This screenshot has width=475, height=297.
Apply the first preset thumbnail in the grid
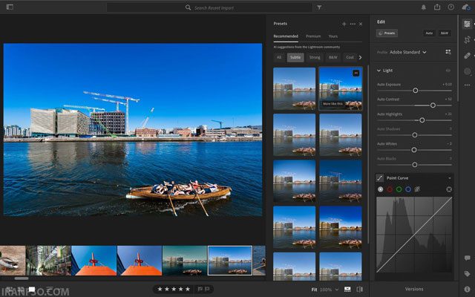pos(294,88)
